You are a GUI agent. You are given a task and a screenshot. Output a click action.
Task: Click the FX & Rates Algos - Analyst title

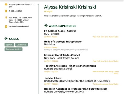(60, 31)
